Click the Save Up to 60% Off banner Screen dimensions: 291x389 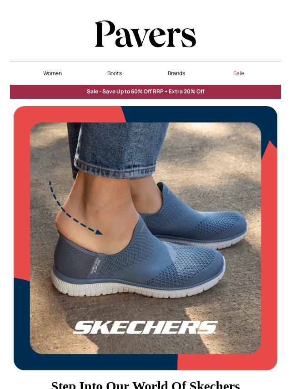145,92
